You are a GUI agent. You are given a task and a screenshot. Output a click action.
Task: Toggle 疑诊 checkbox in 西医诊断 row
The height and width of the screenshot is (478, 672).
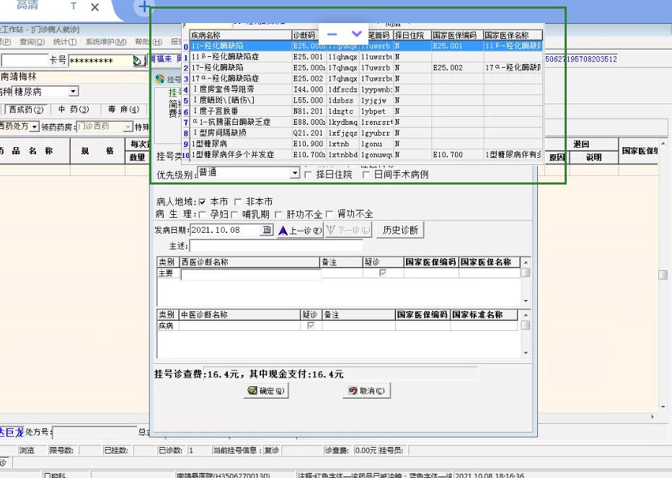click(383, 273)
